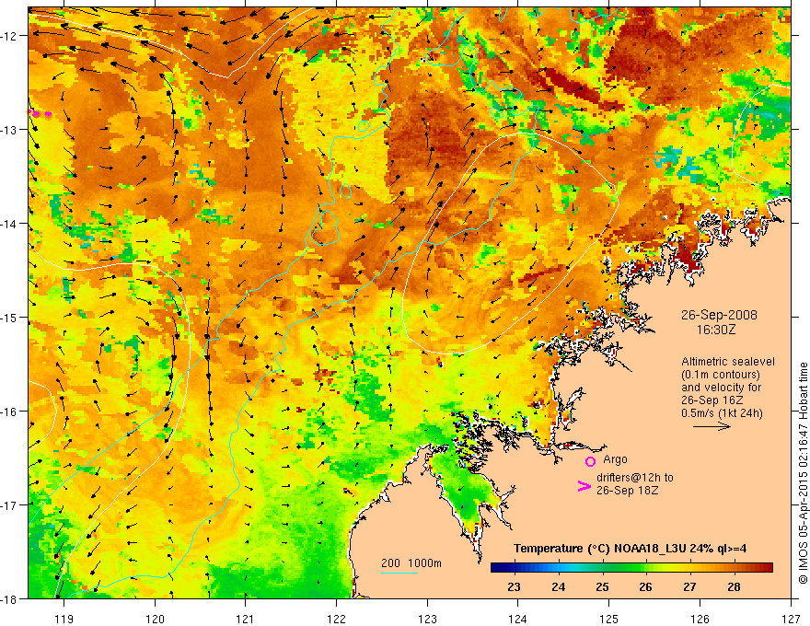Click the 0.5m/s velocity scale arrow

[712, 426]
